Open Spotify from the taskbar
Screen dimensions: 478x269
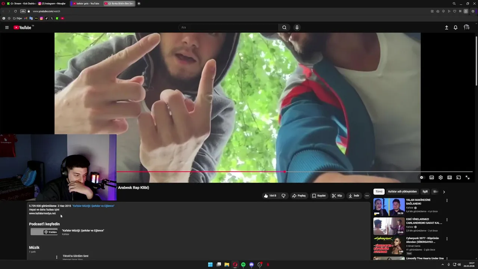[243, 265]
